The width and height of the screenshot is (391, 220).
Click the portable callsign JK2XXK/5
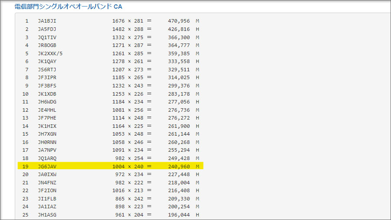50,53
